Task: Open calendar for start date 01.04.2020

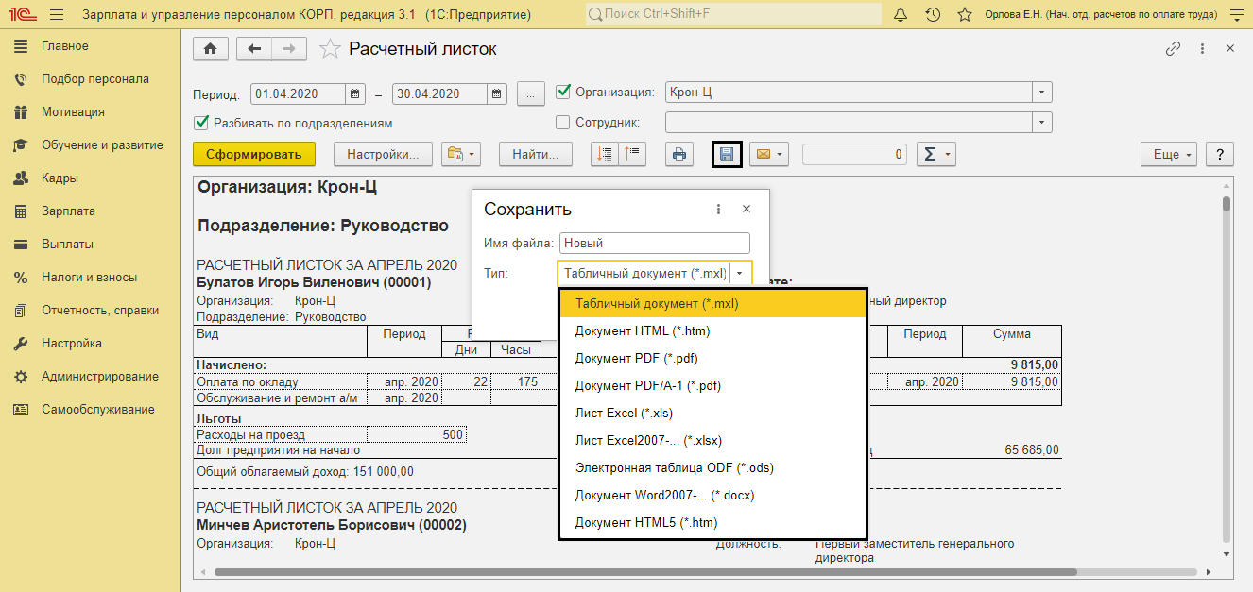Action: click(x=355, y=93)
